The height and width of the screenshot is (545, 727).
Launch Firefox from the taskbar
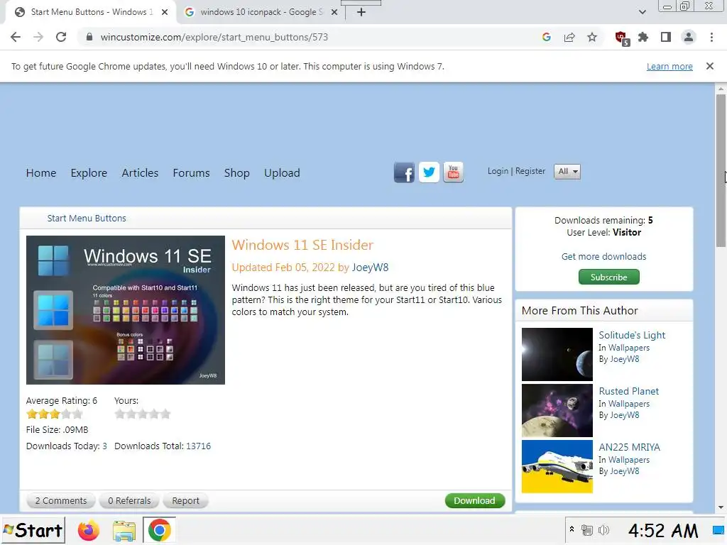pos(89,531)
